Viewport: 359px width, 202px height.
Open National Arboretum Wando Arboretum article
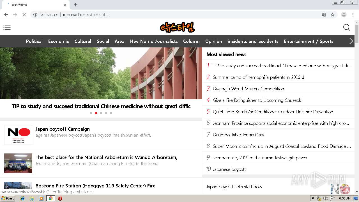[x=106, y=157]
